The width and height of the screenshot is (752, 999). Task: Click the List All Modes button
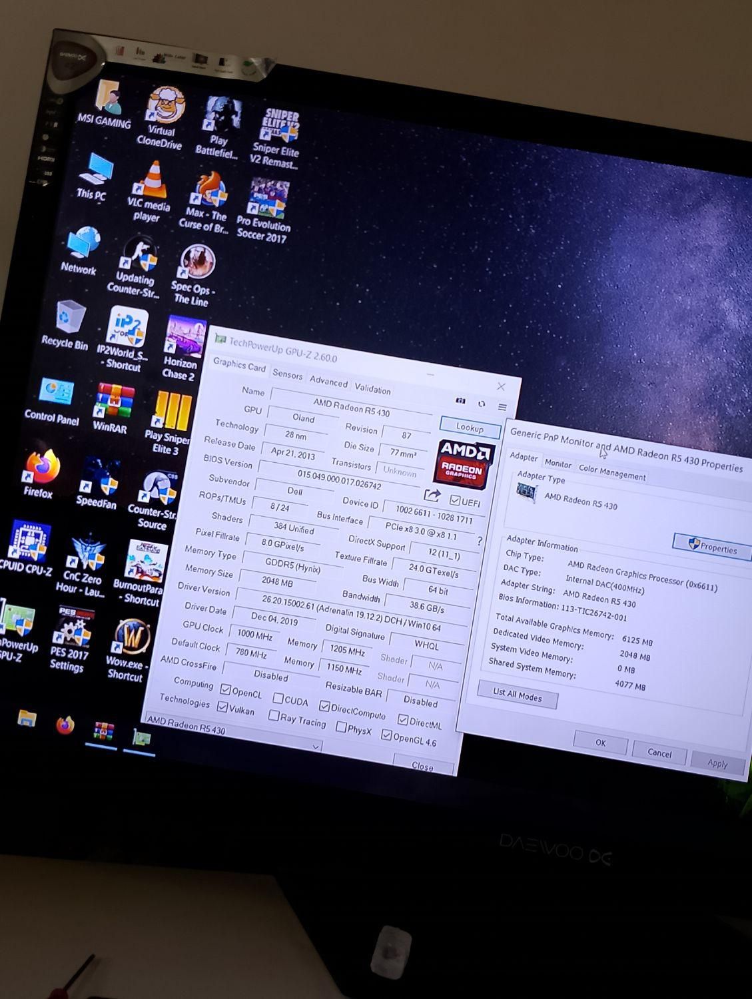518,694
